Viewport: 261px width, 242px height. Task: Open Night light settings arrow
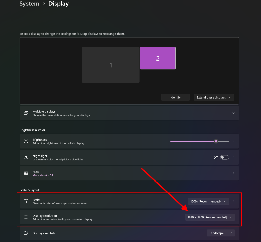233,157
